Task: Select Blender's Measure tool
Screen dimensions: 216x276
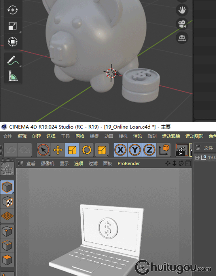Action: 13,76
